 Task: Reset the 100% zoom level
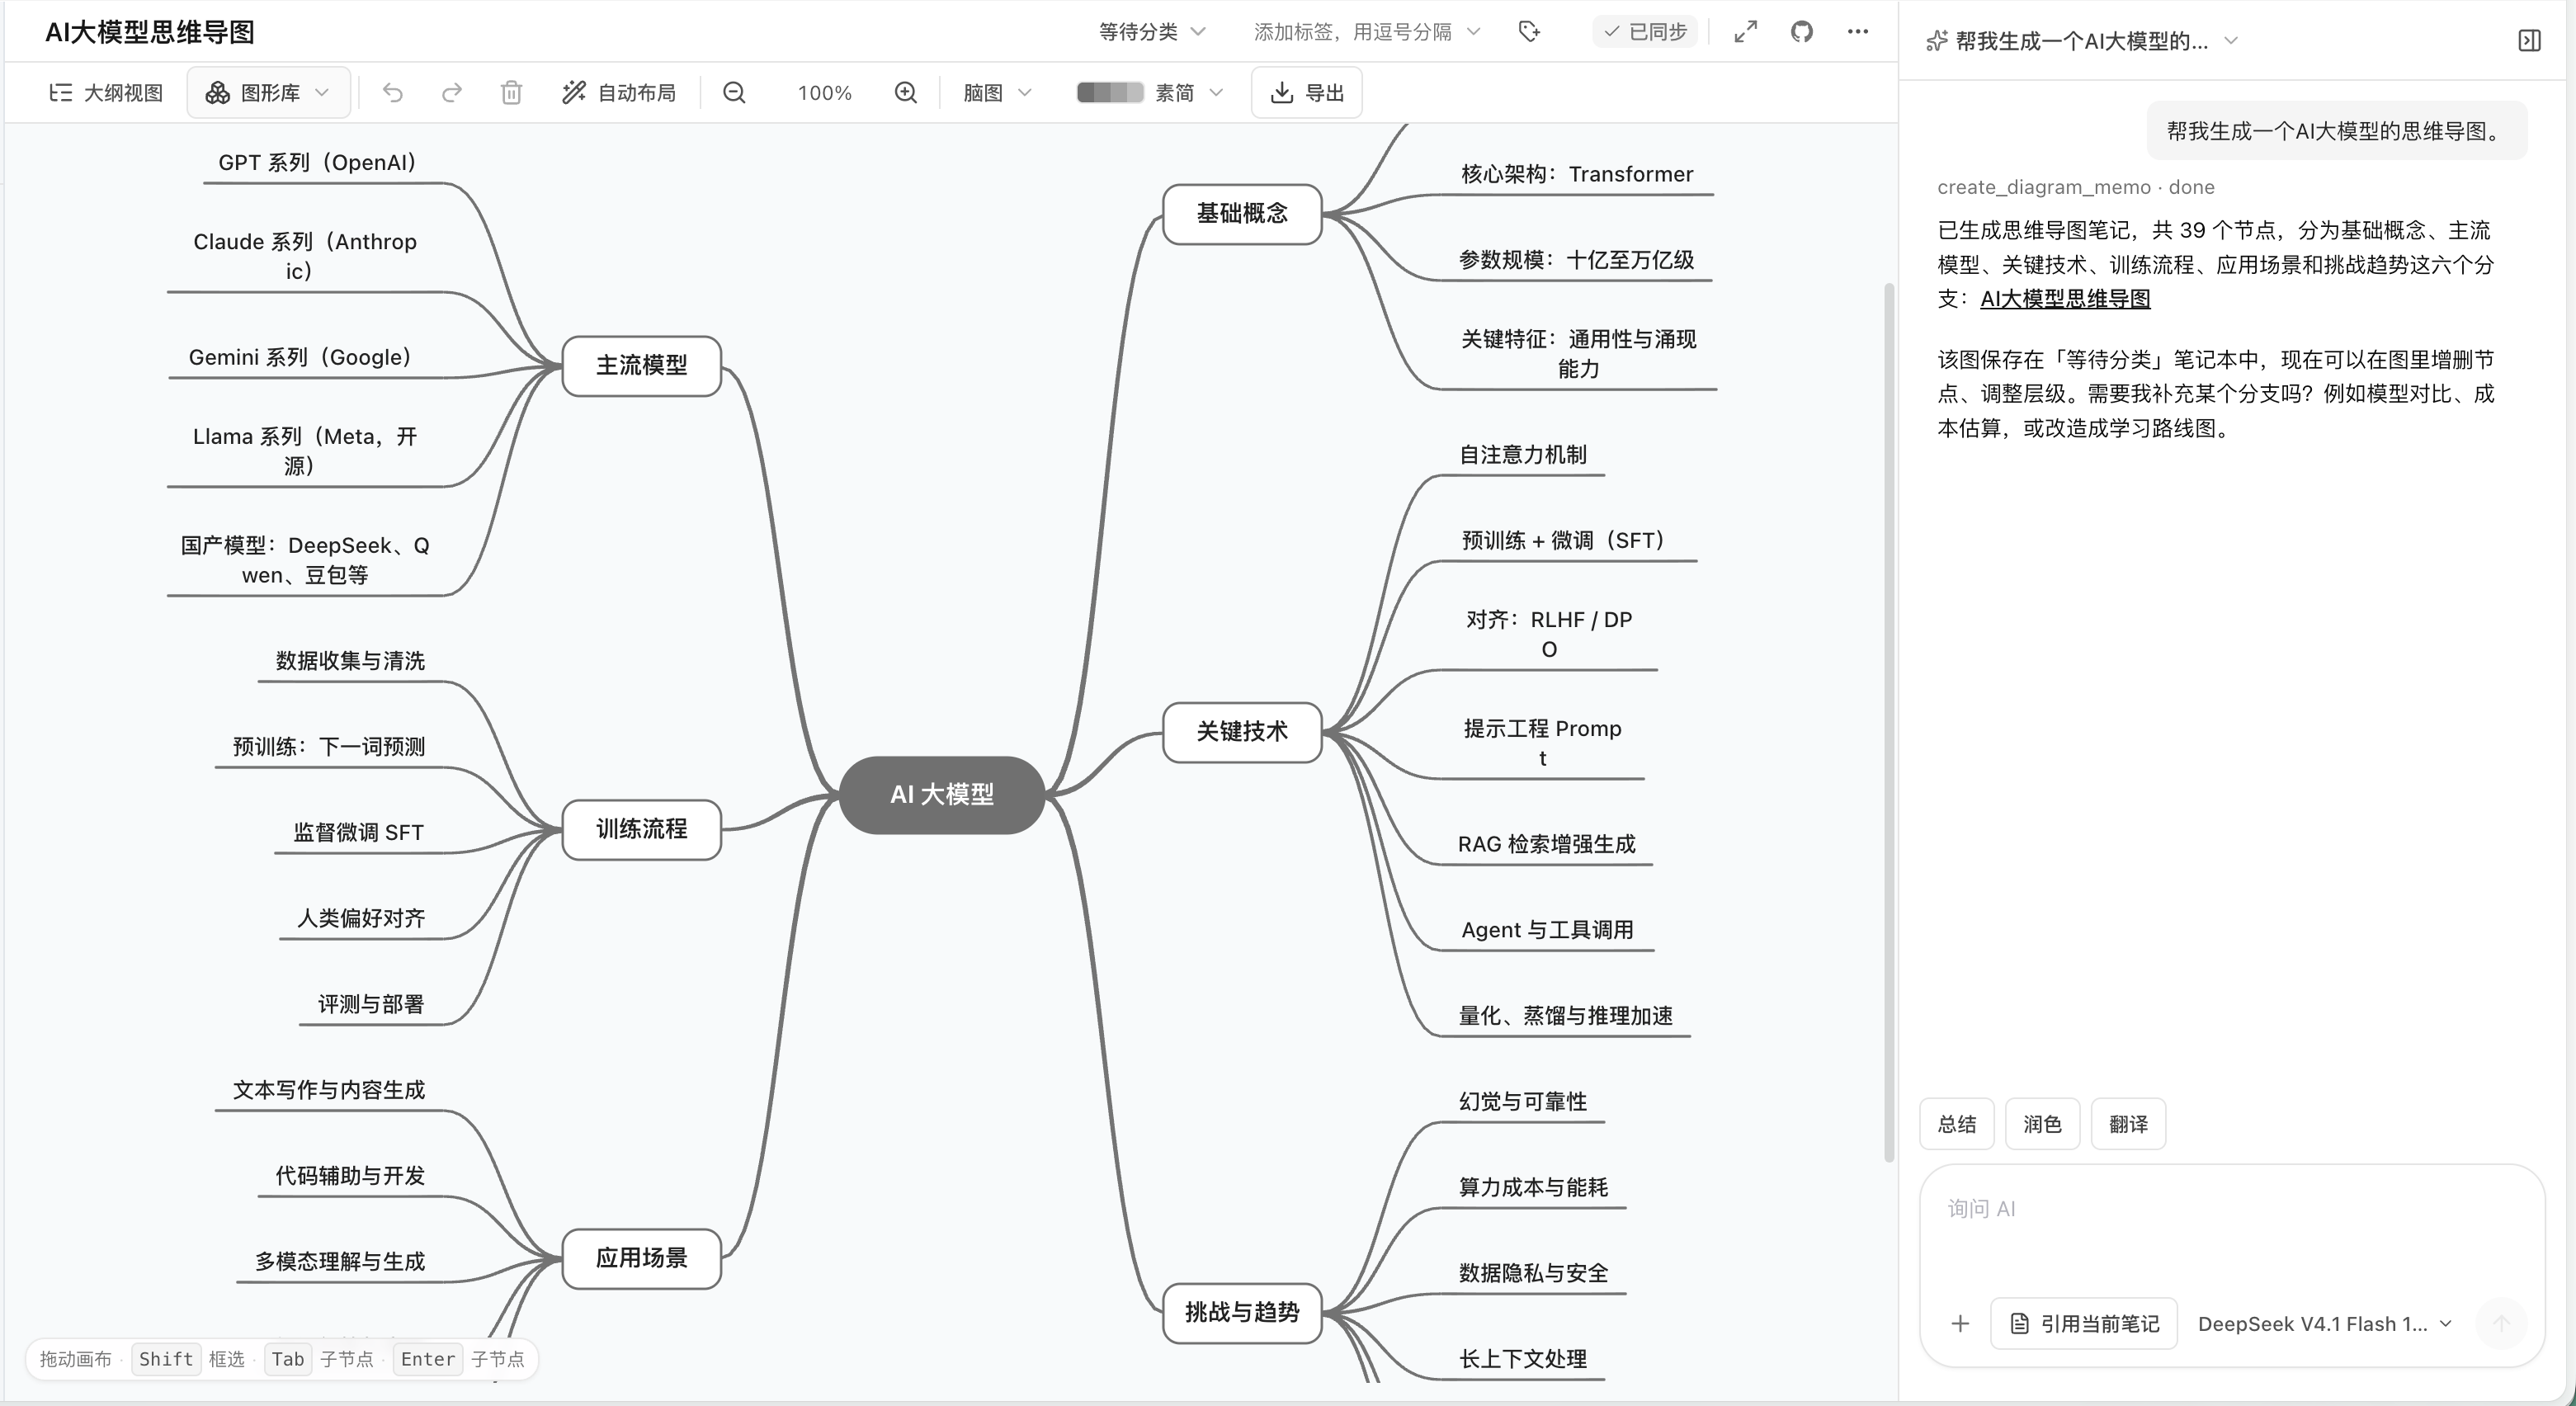pyautogui.click(x=824, y=93)
